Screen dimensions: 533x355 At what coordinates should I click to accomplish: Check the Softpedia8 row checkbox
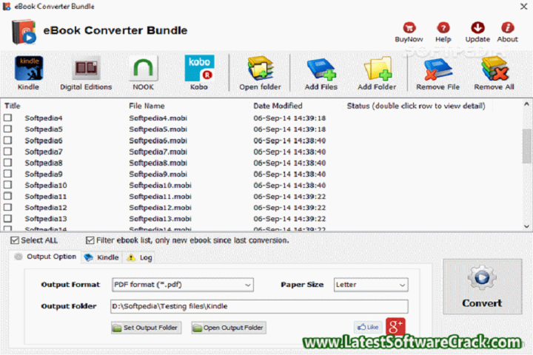pyautogui.click(x=8, y=163)
